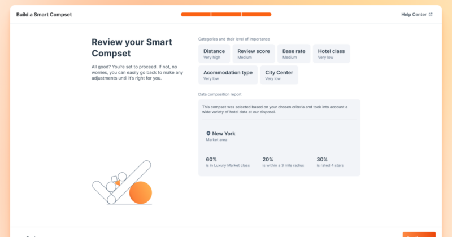Image resolution: width=452 pixels, height=237 pixels.
Task: Select the Acommodation type category chip
Action: 228,75
